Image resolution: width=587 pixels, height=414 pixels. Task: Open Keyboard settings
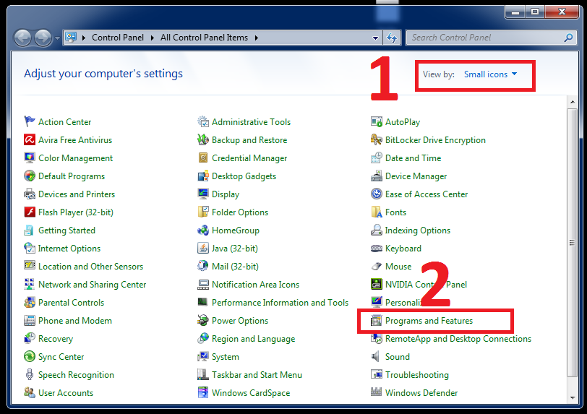(x=403, y=248)
